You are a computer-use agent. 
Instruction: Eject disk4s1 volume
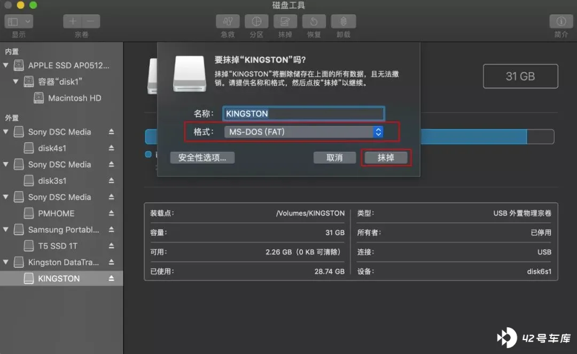[111, 148]
